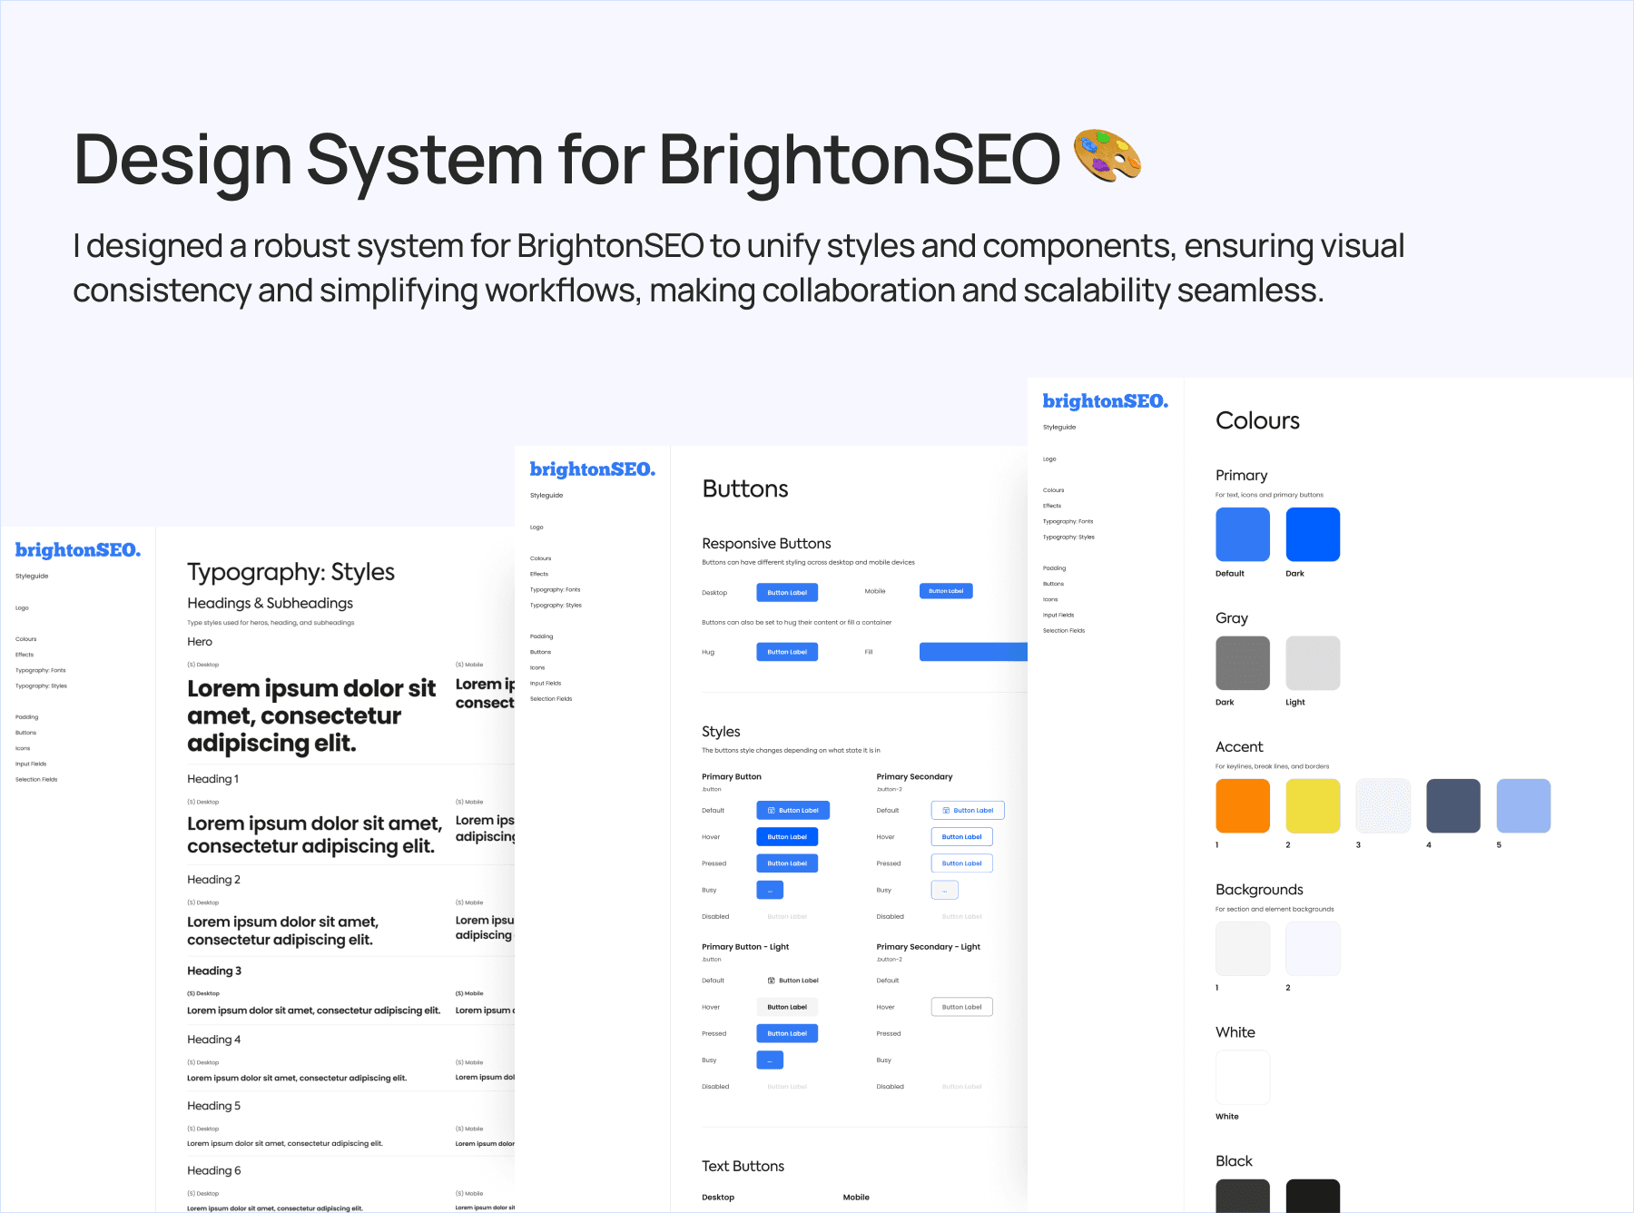Click the Primary Button - Light Hover button

(x=787, y=1007)
